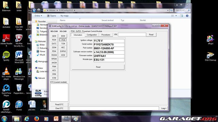Launch dfrgui desktop shortcut

pyautogui.click(x=211, y=40)
